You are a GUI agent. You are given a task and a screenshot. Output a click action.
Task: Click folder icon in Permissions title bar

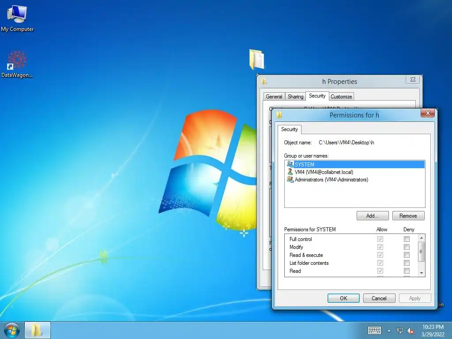point(279,115)
